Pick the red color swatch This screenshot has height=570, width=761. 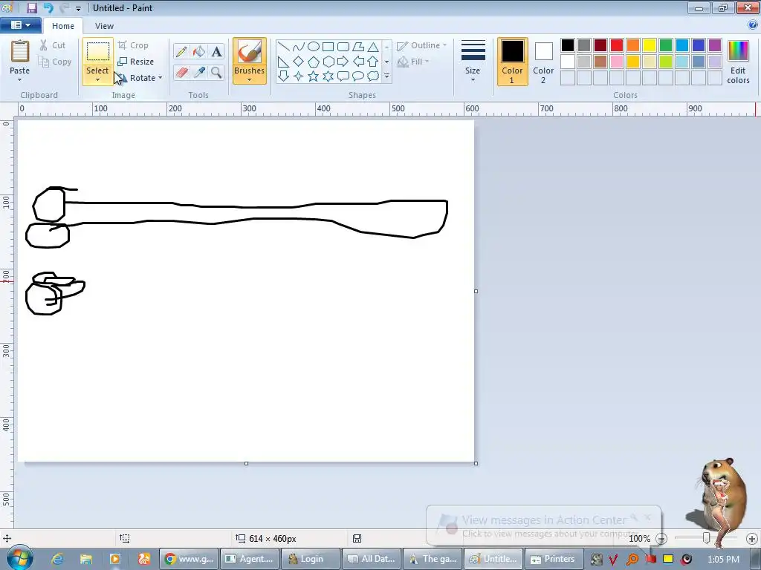click(617, 45)
